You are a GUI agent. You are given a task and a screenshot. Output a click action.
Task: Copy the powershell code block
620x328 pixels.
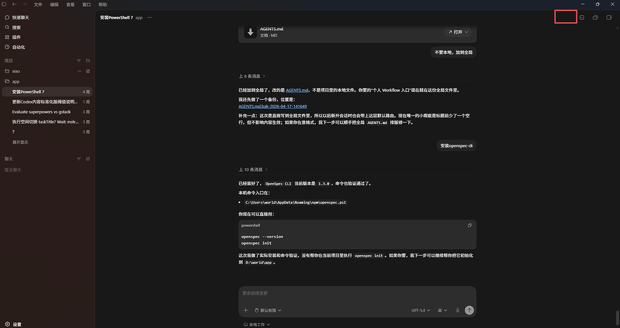click(x=469, y=225)
